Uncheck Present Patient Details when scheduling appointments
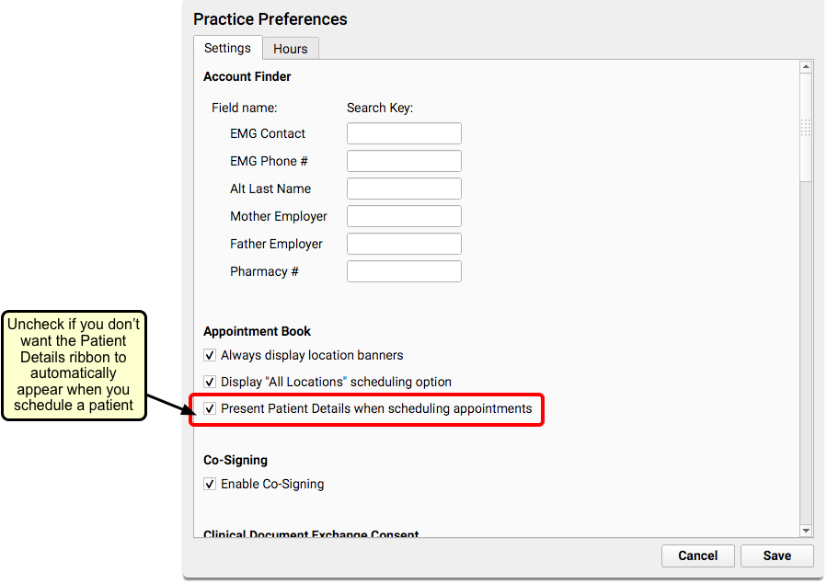 coord(210,408)
